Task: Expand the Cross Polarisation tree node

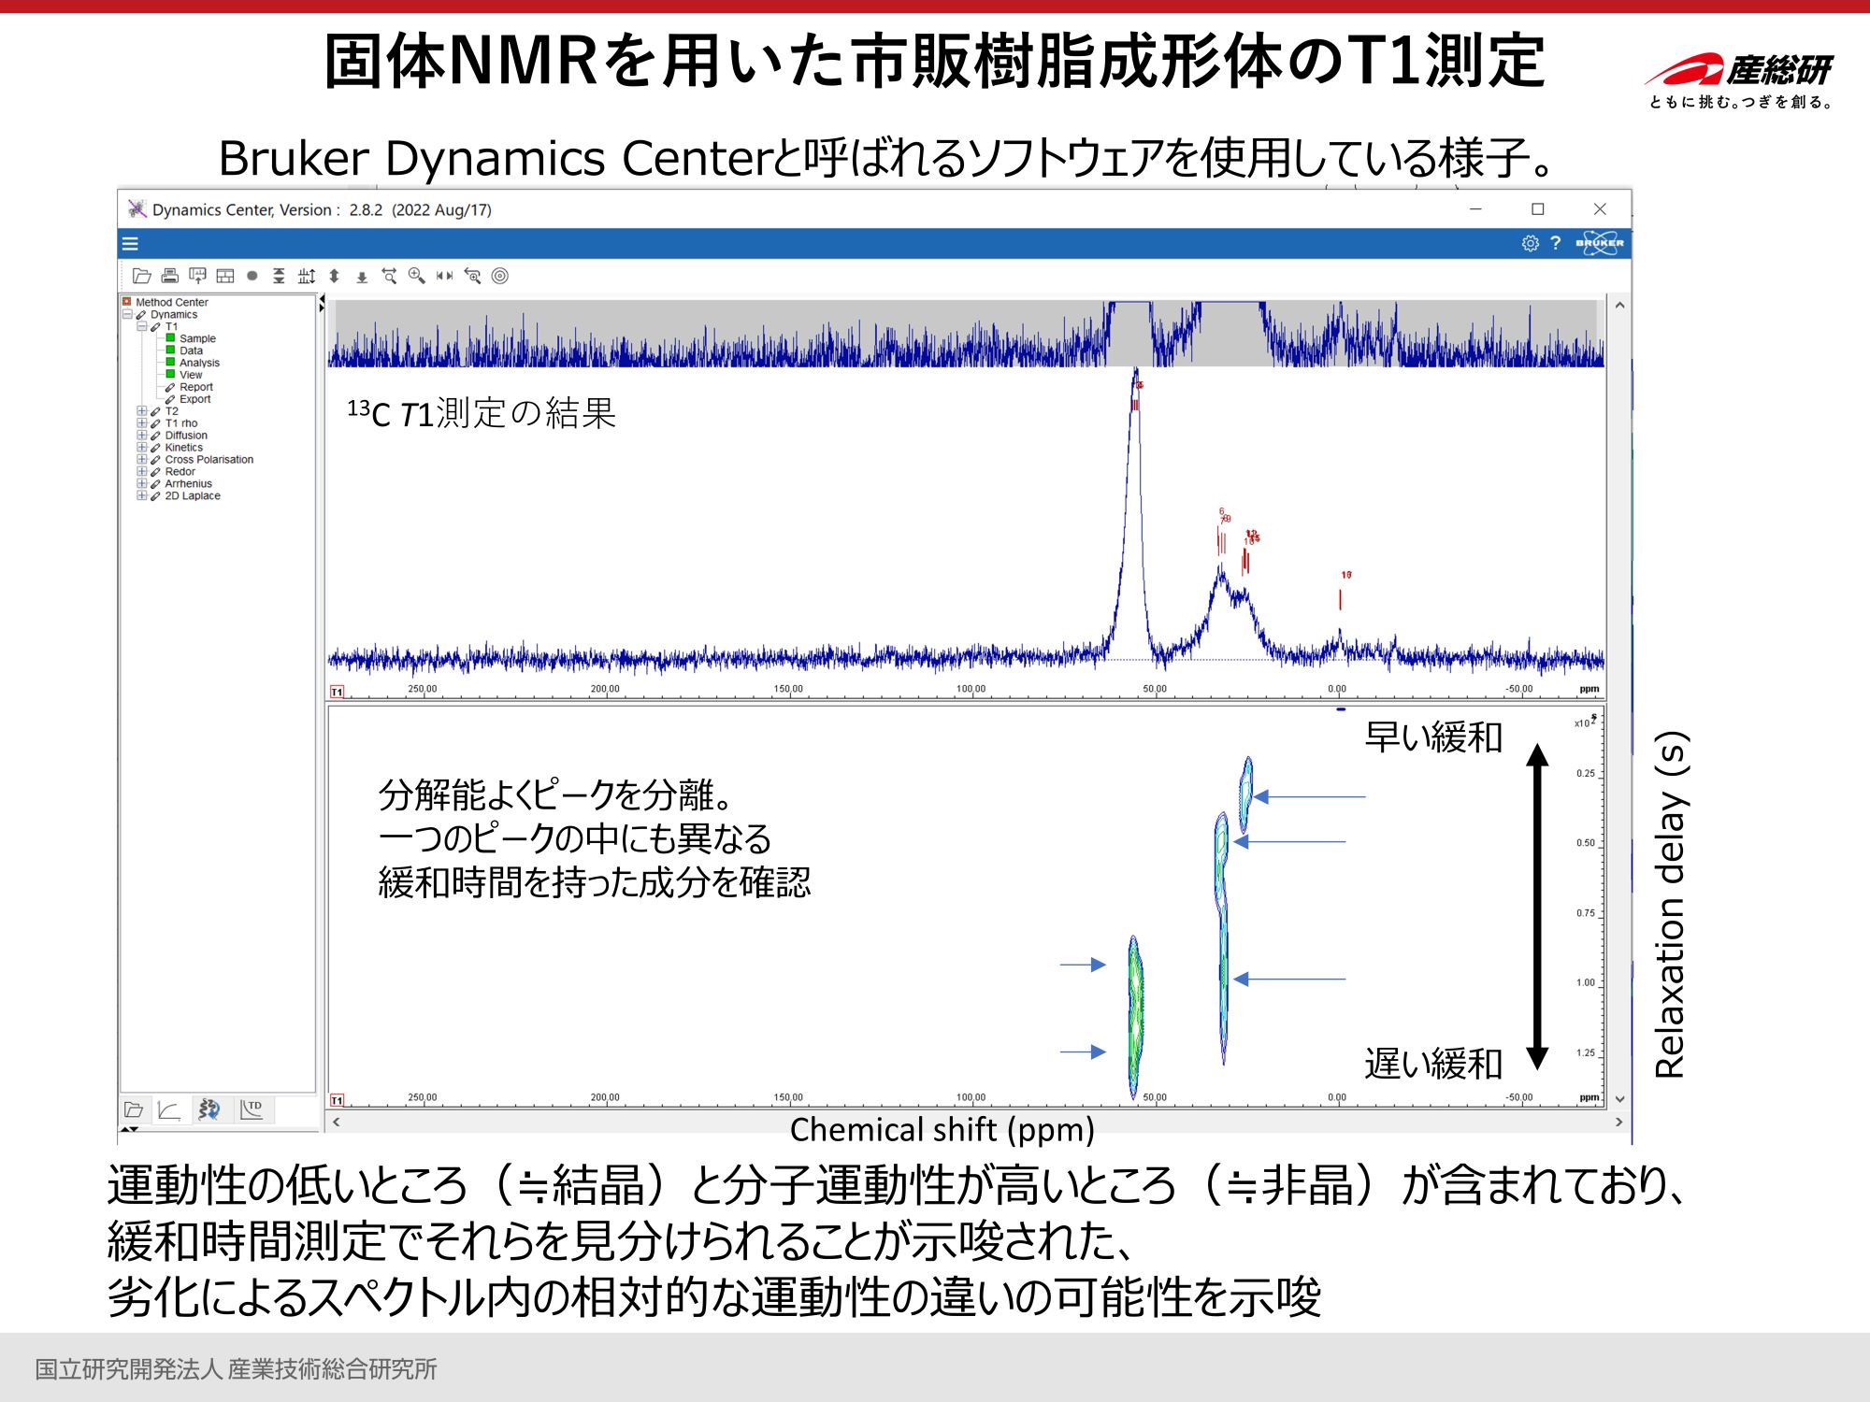Action: [142, 460]
